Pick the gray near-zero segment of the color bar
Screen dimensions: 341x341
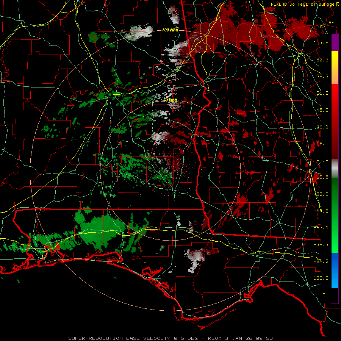point(335,169)
